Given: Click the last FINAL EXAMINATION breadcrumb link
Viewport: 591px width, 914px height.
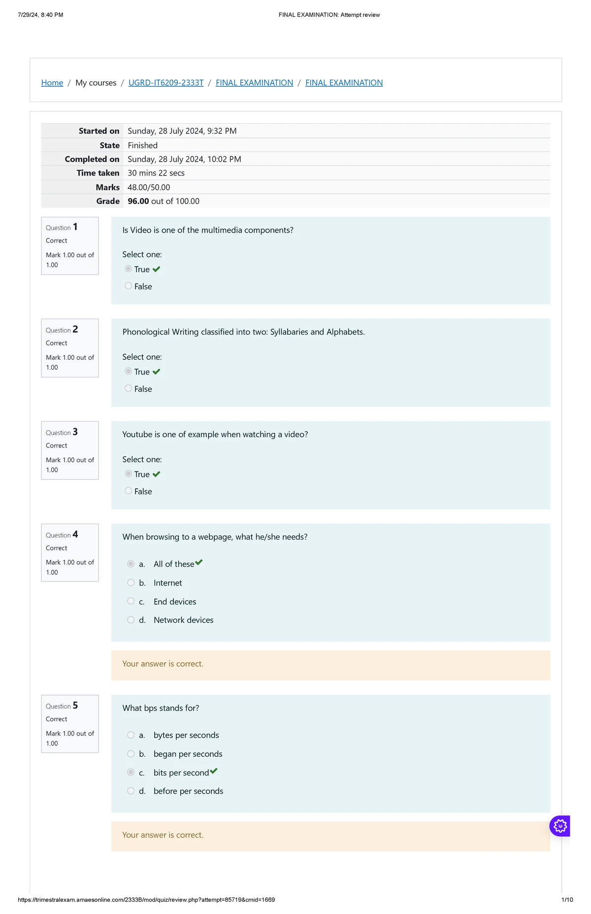Looking at the screenshot, I should 344,83.
